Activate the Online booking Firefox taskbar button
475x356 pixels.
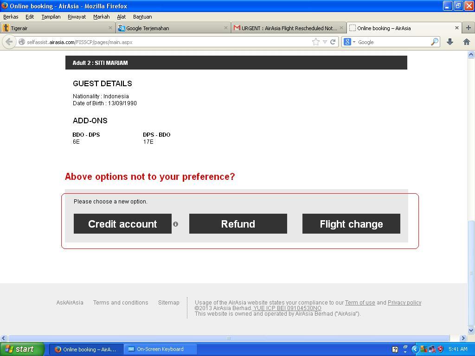point(86,350)
